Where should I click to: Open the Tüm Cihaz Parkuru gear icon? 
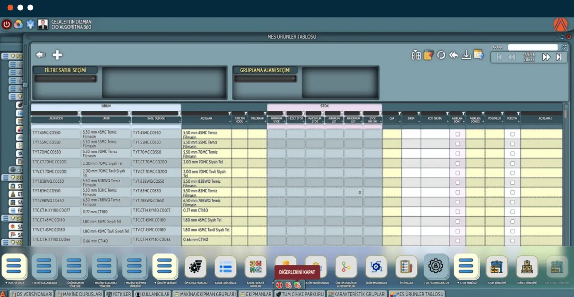[x=195, y=267]
